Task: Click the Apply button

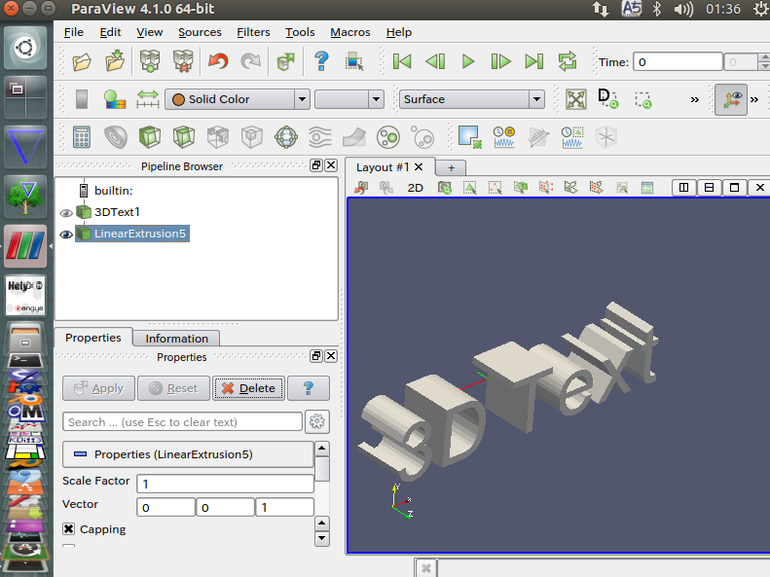Action: coord(98,388)
